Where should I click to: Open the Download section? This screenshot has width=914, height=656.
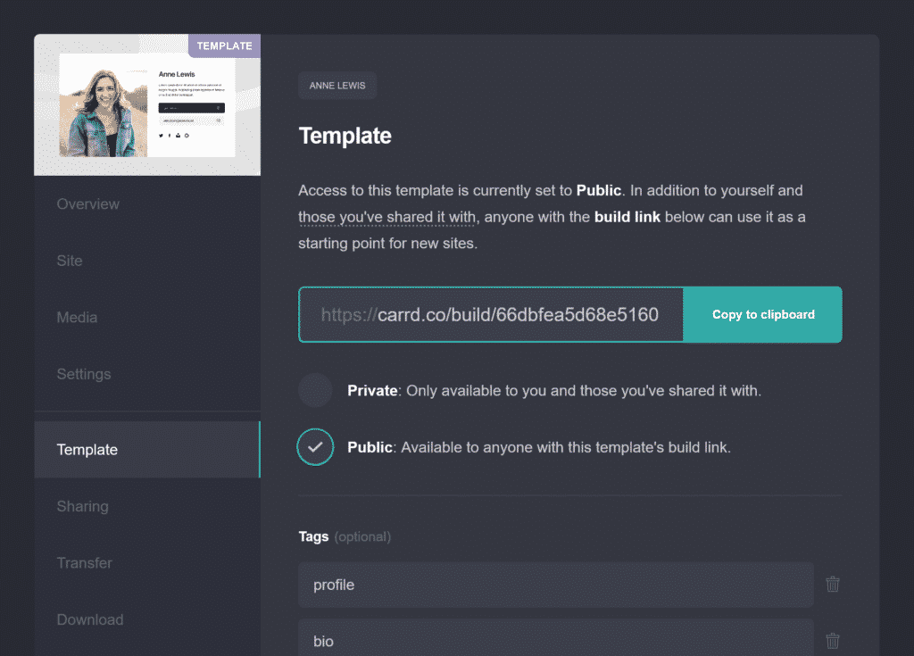click(x=89, y=619)
